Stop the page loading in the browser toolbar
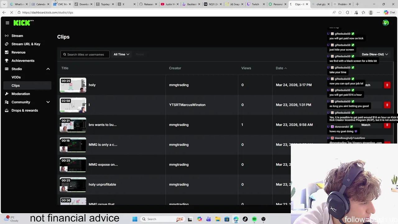The width and height of the screenshot is (398, 224). (x=12, y=12)
